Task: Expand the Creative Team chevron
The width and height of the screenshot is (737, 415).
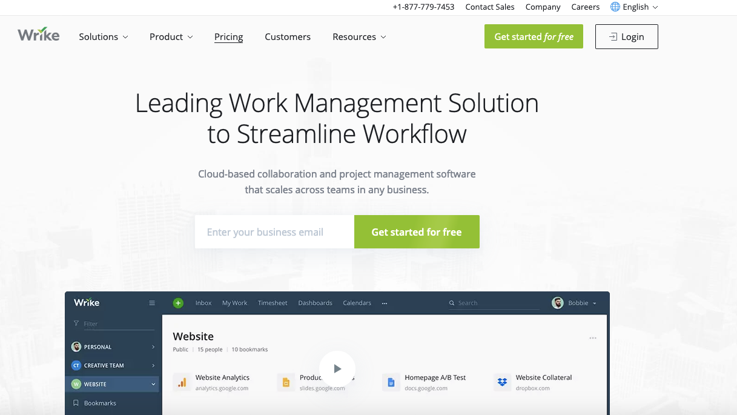Action: 153,365
